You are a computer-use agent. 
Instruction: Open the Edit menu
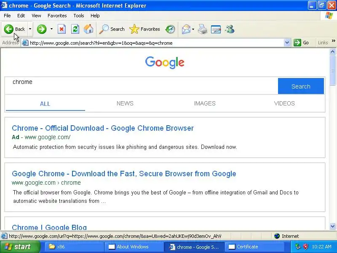(21, 16)
